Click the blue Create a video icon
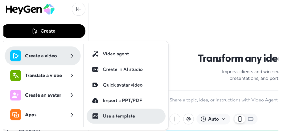The image size is (283, 131). (x=15, y=56)
